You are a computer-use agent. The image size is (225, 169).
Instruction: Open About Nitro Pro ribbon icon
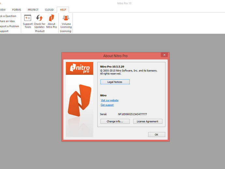point(52,22)
